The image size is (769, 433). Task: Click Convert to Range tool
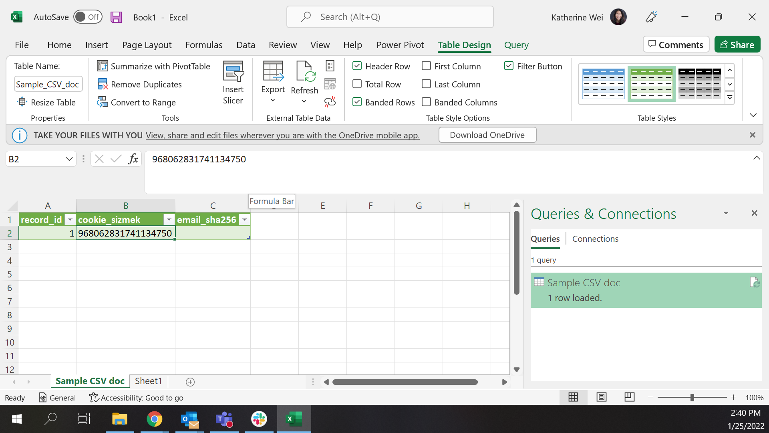[137, 102]
